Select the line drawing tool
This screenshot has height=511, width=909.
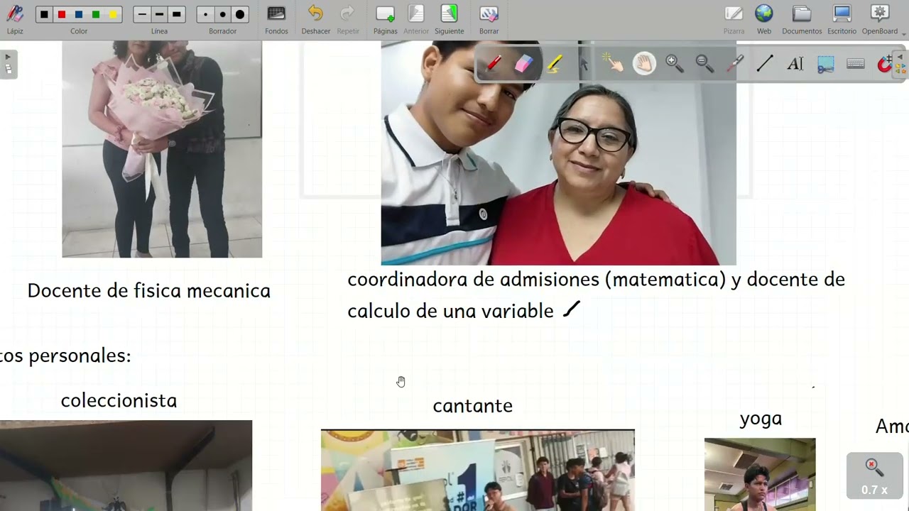(765, 64)
